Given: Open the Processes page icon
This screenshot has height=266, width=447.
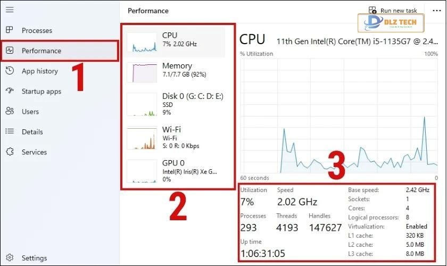Looking at the screenshot, I should tap(10, 30).
